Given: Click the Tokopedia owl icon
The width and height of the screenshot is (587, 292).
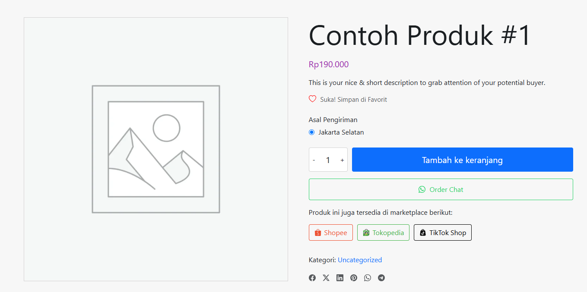Looking at the screenshot, I should [366, 233].
